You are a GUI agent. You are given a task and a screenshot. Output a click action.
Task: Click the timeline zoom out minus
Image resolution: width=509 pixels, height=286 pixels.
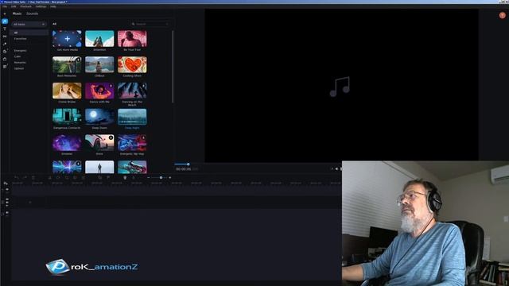[x=149, y=178]
